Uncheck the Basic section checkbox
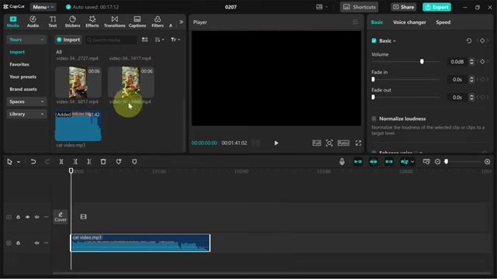 [x=374, y=40]
